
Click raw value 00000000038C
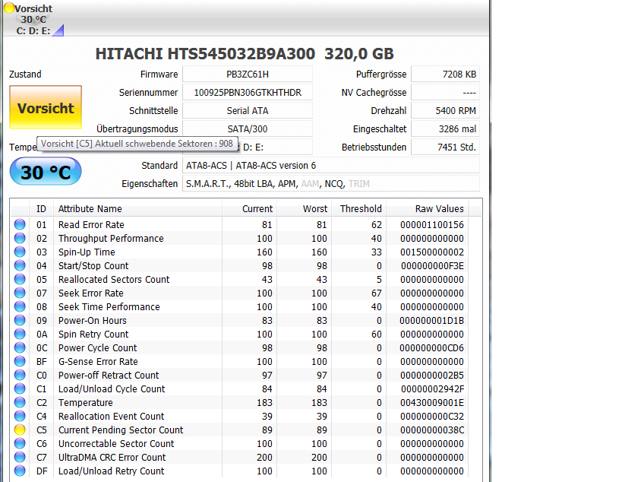coord(432,430)
